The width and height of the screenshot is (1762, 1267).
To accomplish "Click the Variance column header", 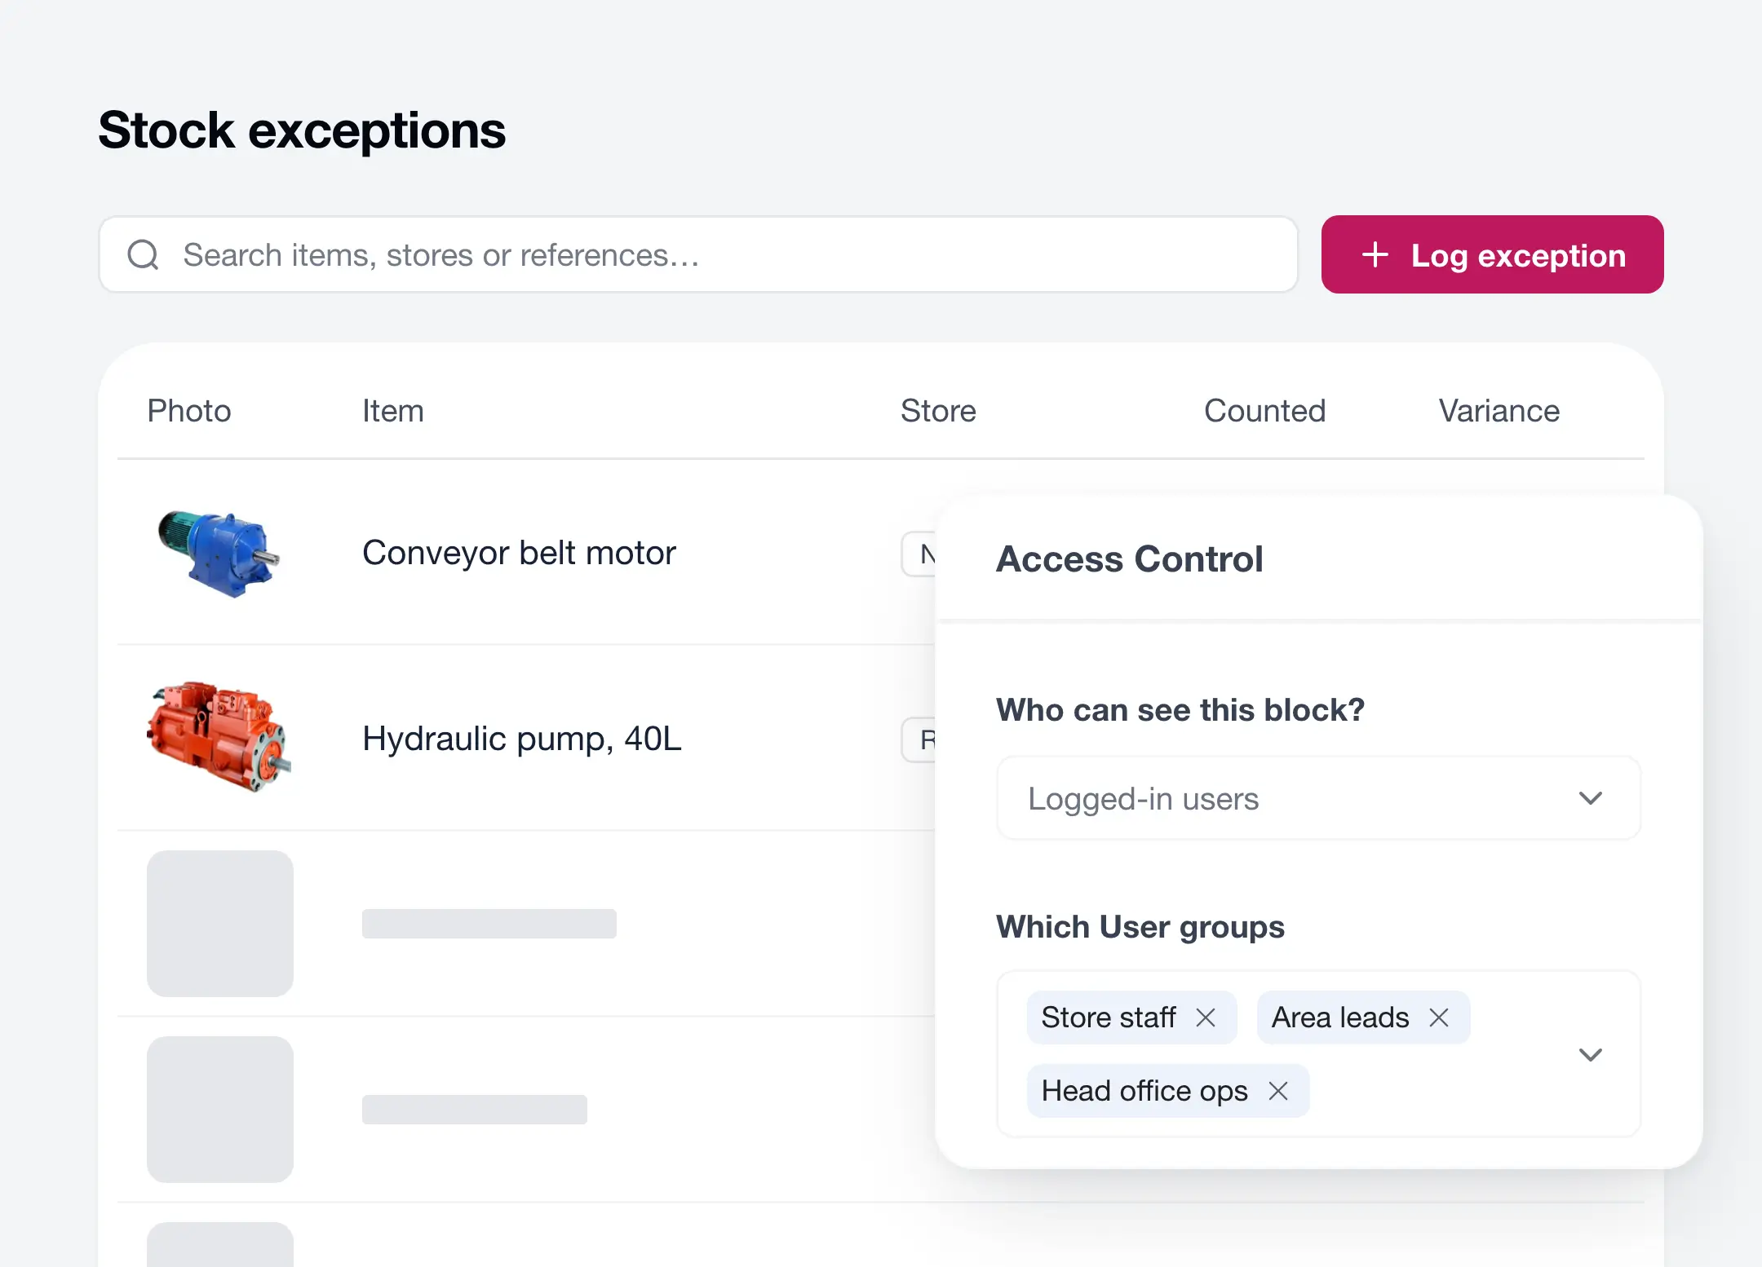I will click(1499, 411).
